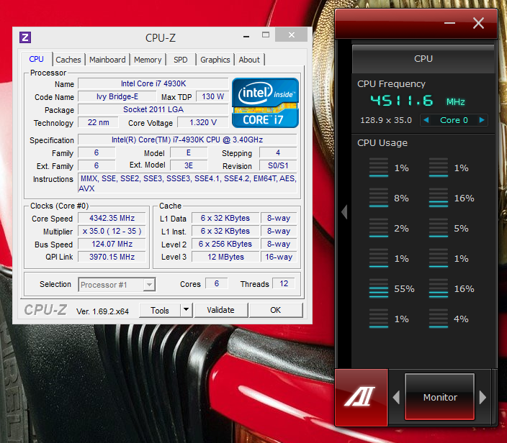This screenshot has height=443, width=507.
Task: Select the next core with the right arrow
Action: tap(482, 120)
